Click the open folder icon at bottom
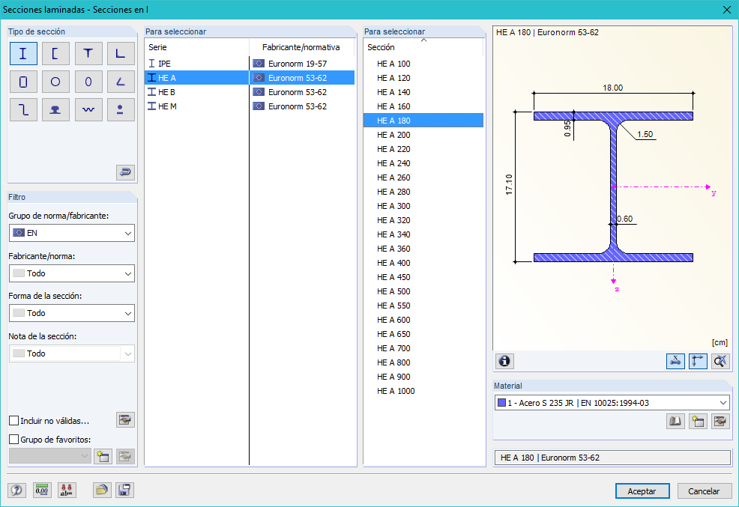 (102, 490)
